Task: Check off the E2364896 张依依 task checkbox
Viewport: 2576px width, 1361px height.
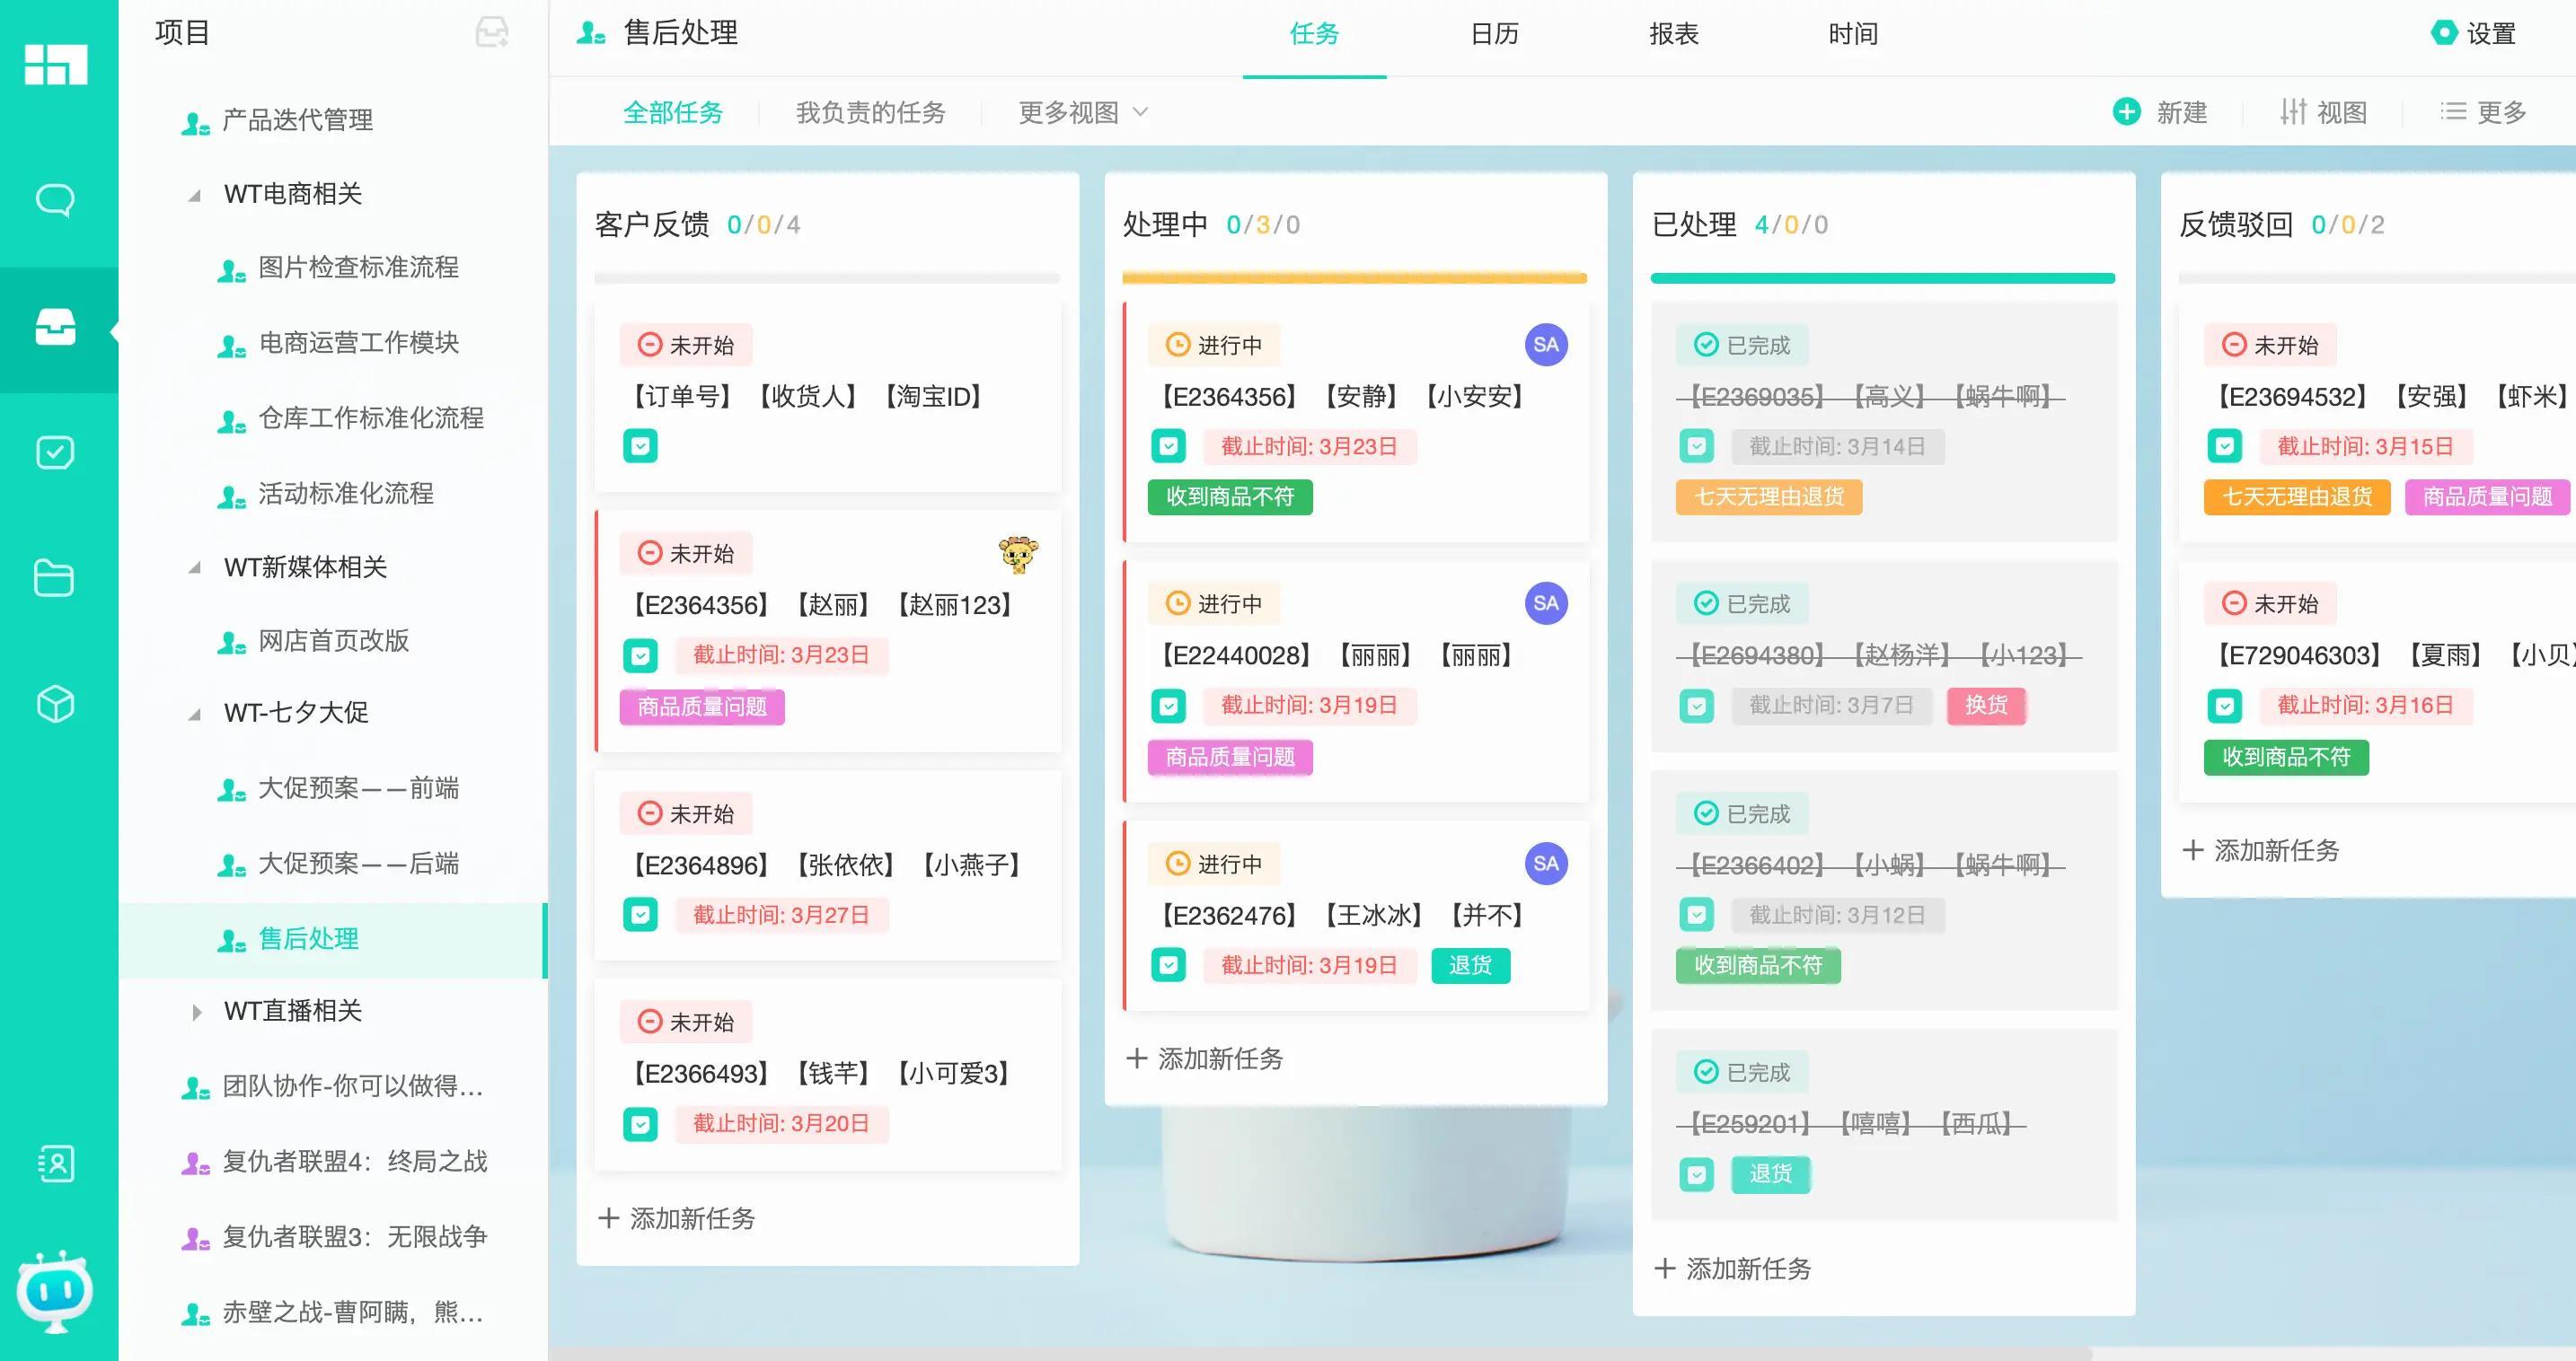Action: [x=640, y=916]
